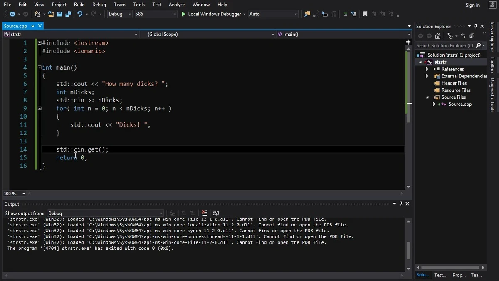This screenshot has width=499, height=281.
Task: Click the Sign in link
Action: coord(472,5)
